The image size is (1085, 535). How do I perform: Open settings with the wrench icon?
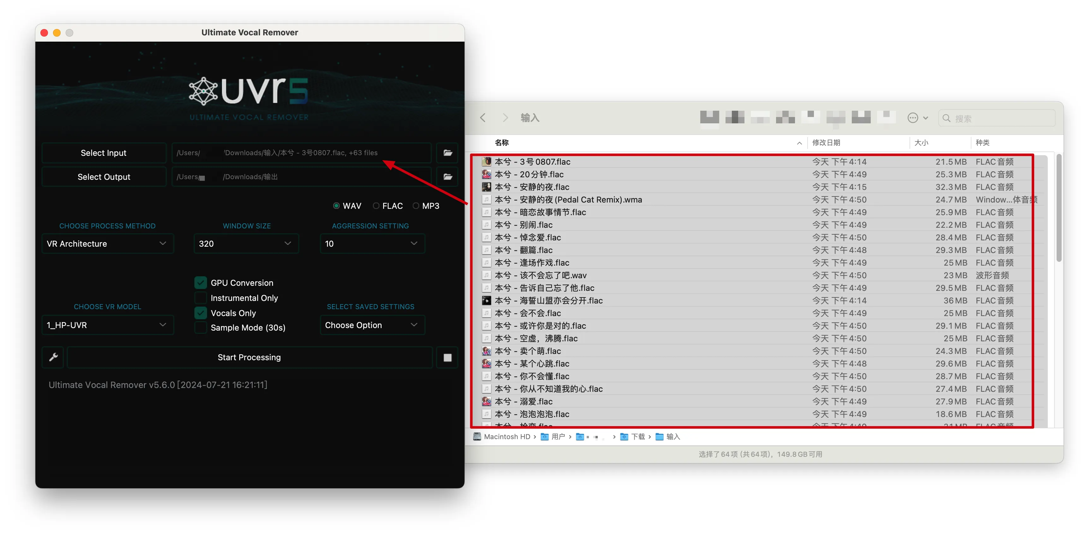(x=53, y=357)
